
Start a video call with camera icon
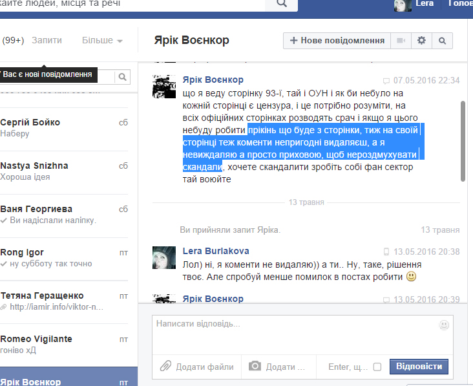(x=401, y=41)
